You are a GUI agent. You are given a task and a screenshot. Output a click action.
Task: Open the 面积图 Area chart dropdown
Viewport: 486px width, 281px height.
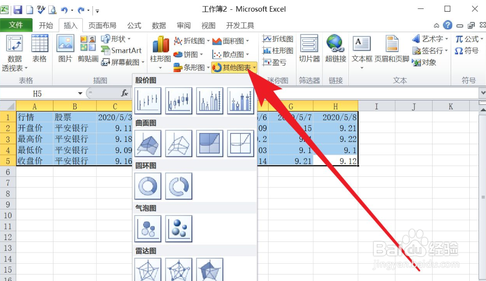pos(230,40)
